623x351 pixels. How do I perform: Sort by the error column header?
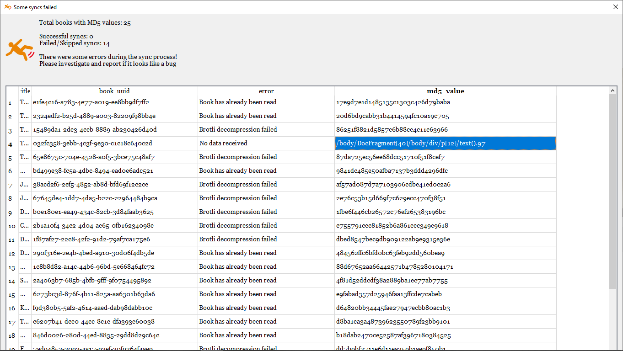tap(266, 91)
